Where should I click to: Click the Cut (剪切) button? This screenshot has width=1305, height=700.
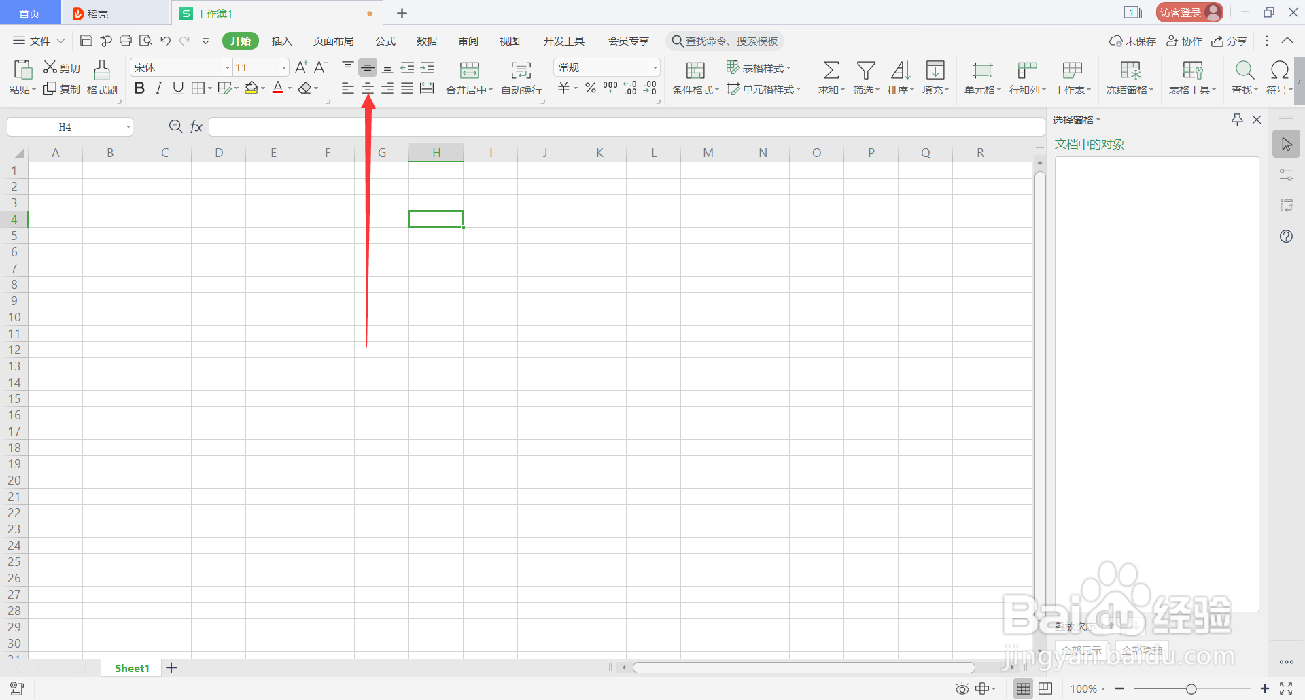tap(62, 67)
